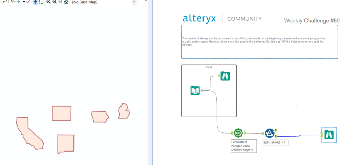Screen dimensions: 346x165
Task: Select the blue connection line to final Browse
Action: click(299, 136)
